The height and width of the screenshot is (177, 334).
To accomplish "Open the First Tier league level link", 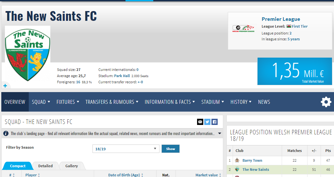I will pyautogui.click(x=299, y=26).
